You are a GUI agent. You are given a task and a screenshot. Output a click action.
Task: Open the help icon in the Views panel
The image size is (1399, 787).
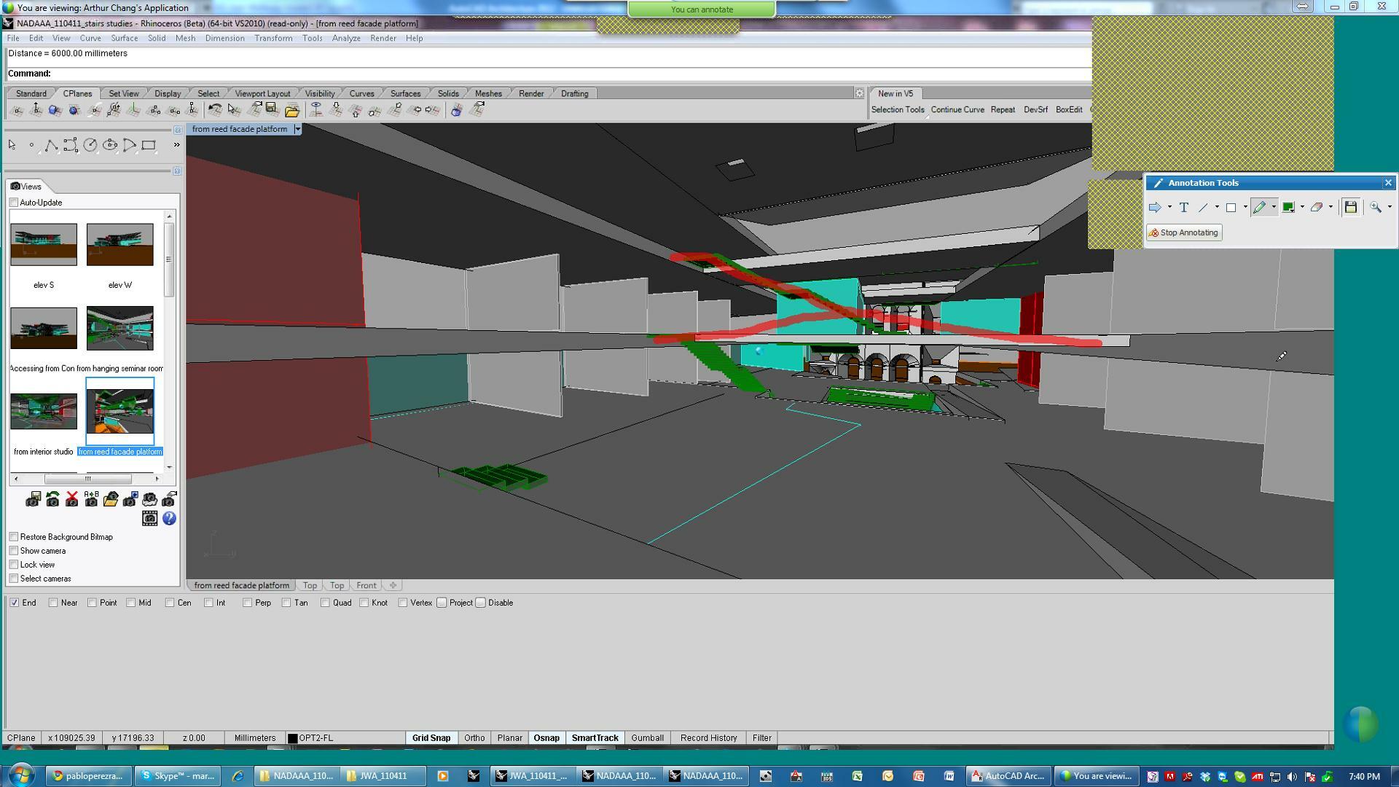click(169, 519)
